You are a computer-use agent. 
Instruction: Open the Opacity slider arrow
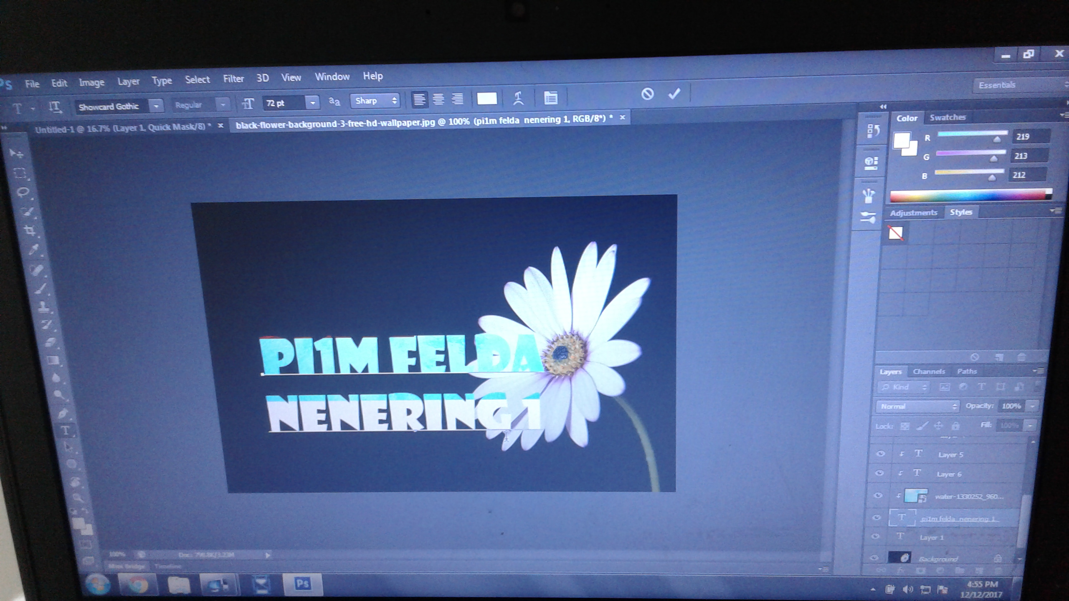(1032, 406)
